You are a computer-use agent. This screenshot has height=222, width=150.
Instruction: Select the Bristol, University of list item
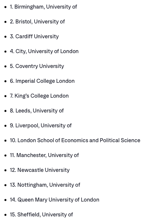37,22
